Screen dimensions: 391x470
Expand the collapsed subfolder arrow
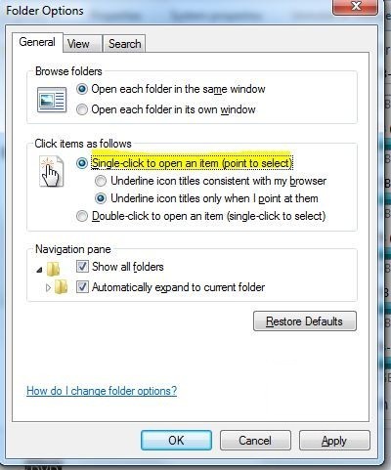tap(48, 287)
